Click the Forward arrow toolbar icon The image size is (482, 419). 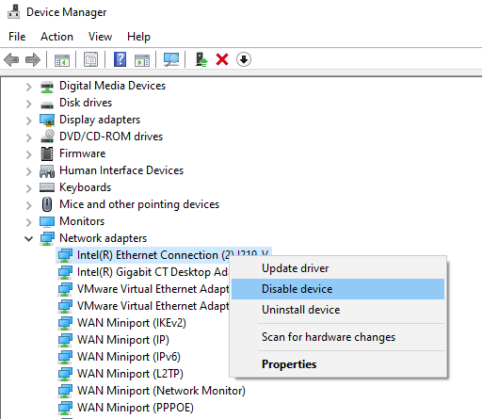[x=33, y=59]
